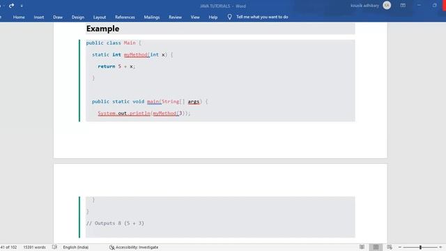This screenshot has width=446, height=251.
Task: Open the Mailings tab
Action: 152,17
